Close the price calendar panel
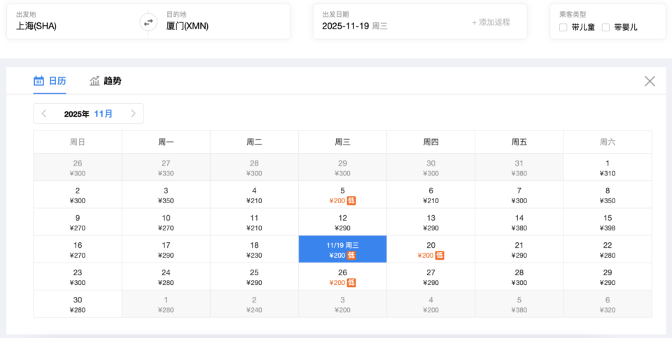Screen dimensions: 672x338 tap(650, 81)
